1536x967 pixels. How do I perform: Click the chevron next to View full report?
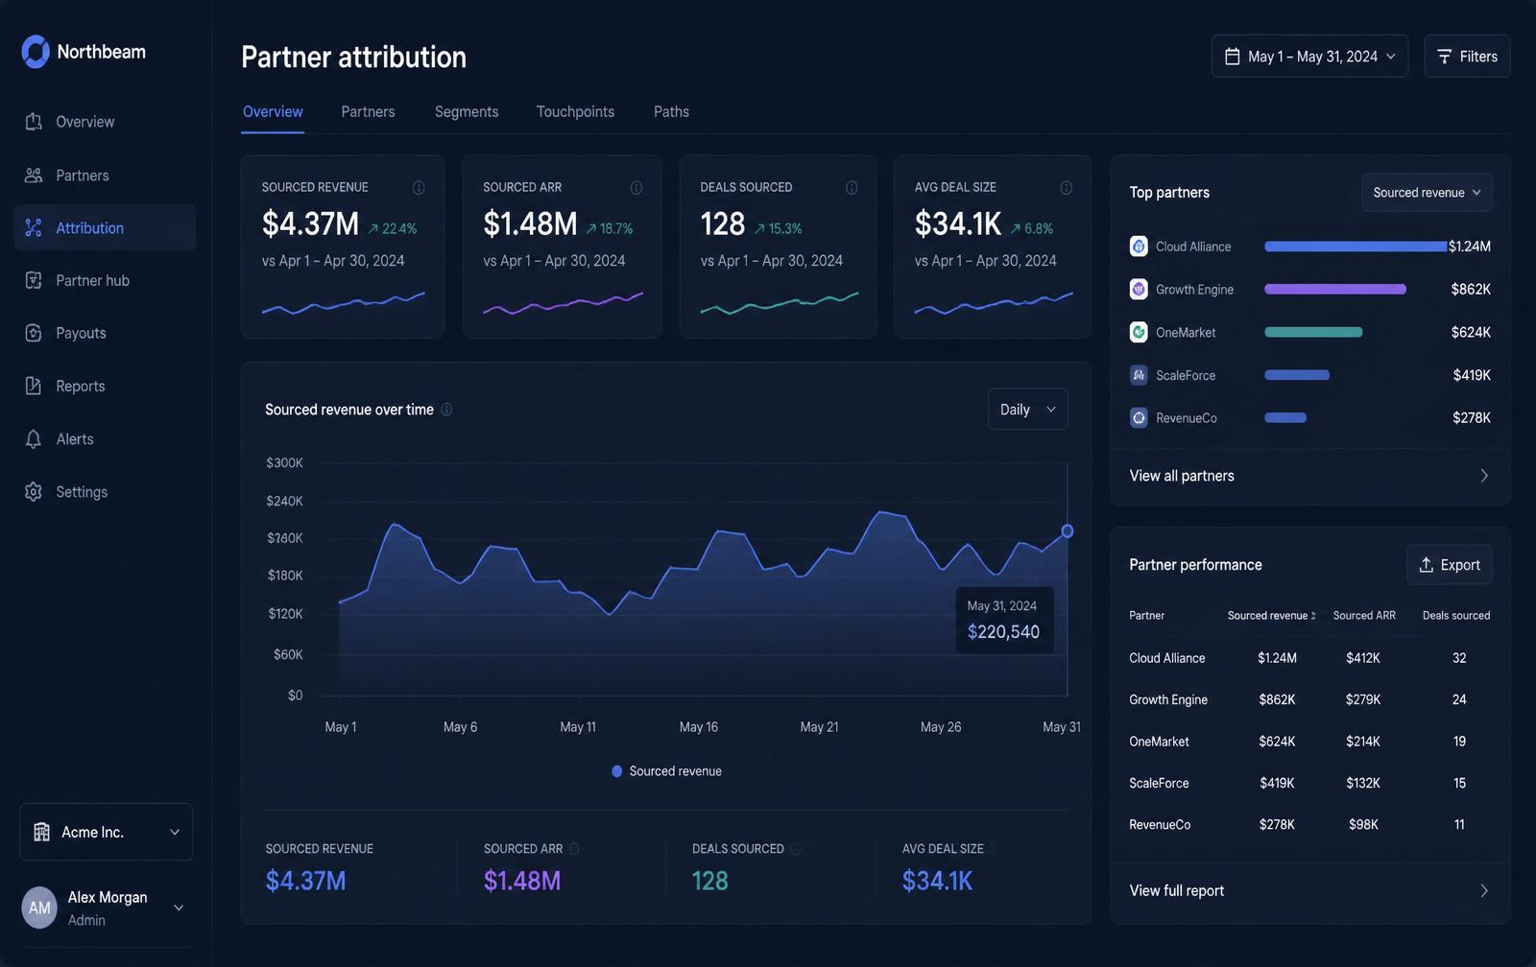pyautogui.click(x=1484, y=890)
